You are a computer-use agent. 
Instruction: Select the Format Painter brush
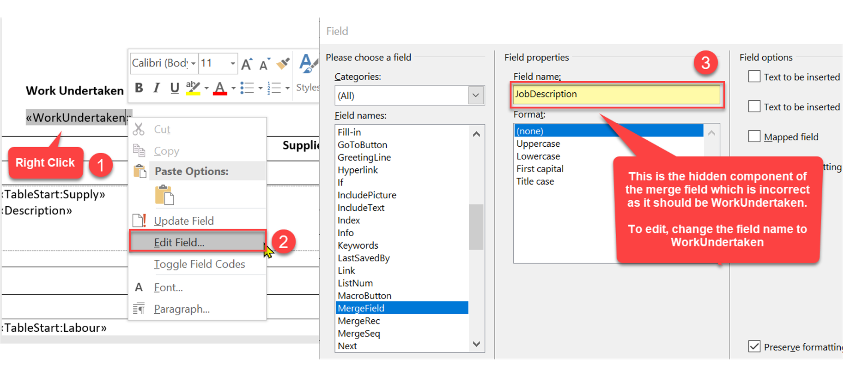tap(283, 64)
